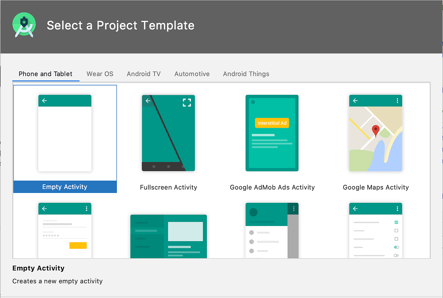
Task: Pick the Google AdMob Ads Activity thumbnail
Action: pyautogui.click(x=272, y=133)
